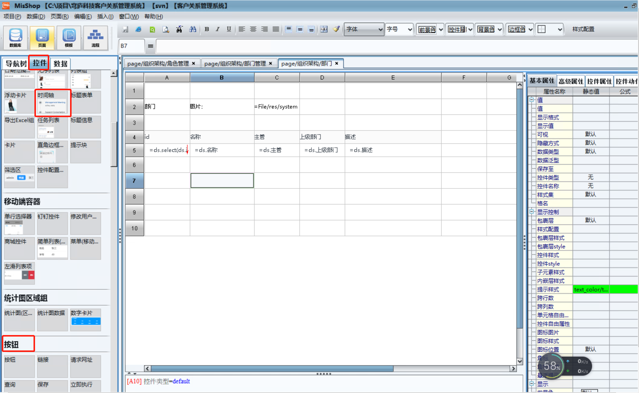
Task: Toggle underline formatting
Action: (229, 29)
